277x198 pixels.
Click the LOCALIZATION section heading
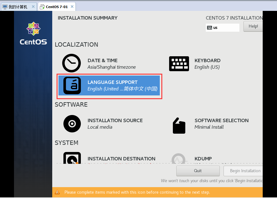tap(76, 44)
